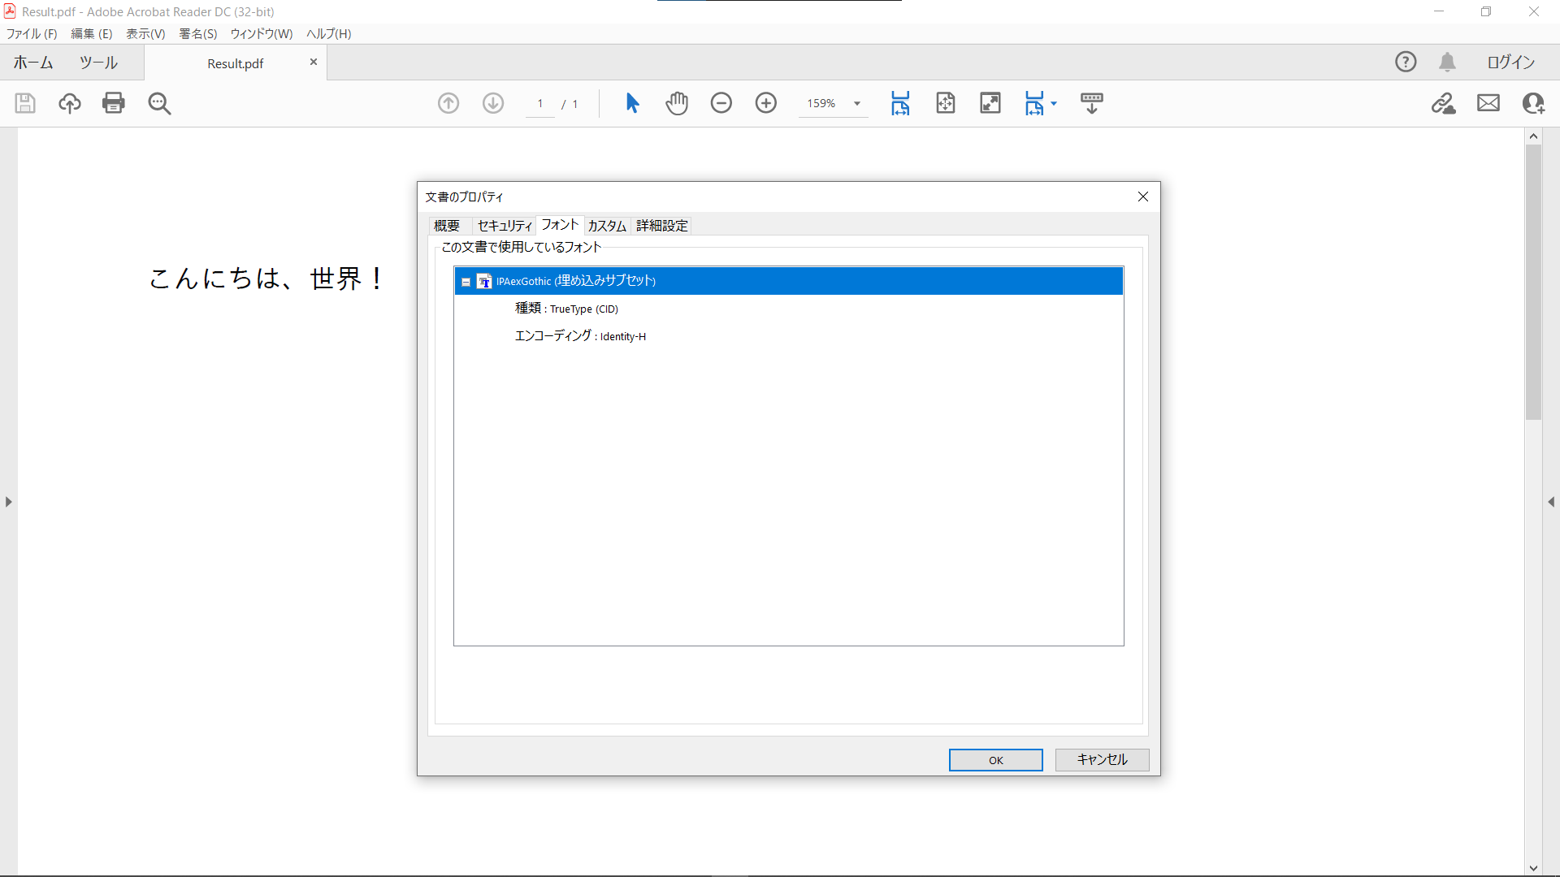1560x877 pixels.
Task: Go to previous page arrow
Action: tap(448, 103)
